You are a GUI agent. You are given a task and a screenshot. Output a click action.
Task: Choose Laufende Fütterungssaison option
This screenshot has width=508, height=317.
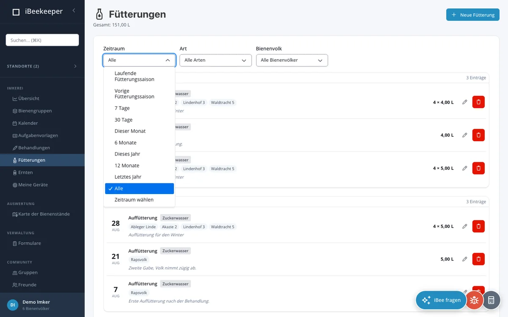[139, 76]
